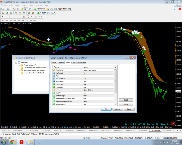182x145 pixels.
Task: Activate the Crosshair tool
Action: pyautogui.click(x=7, y=17)
